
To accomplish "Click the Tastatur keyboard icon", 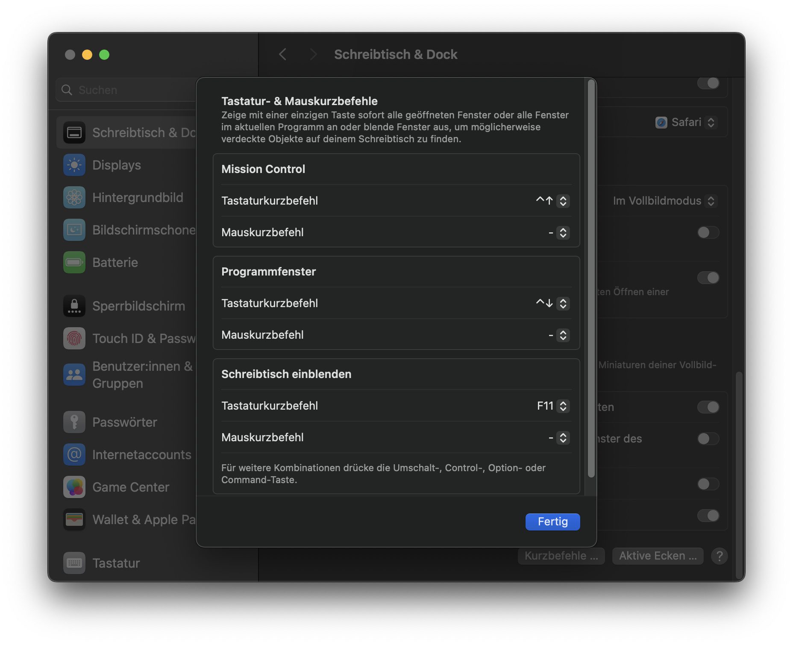I will pos(74,563).
